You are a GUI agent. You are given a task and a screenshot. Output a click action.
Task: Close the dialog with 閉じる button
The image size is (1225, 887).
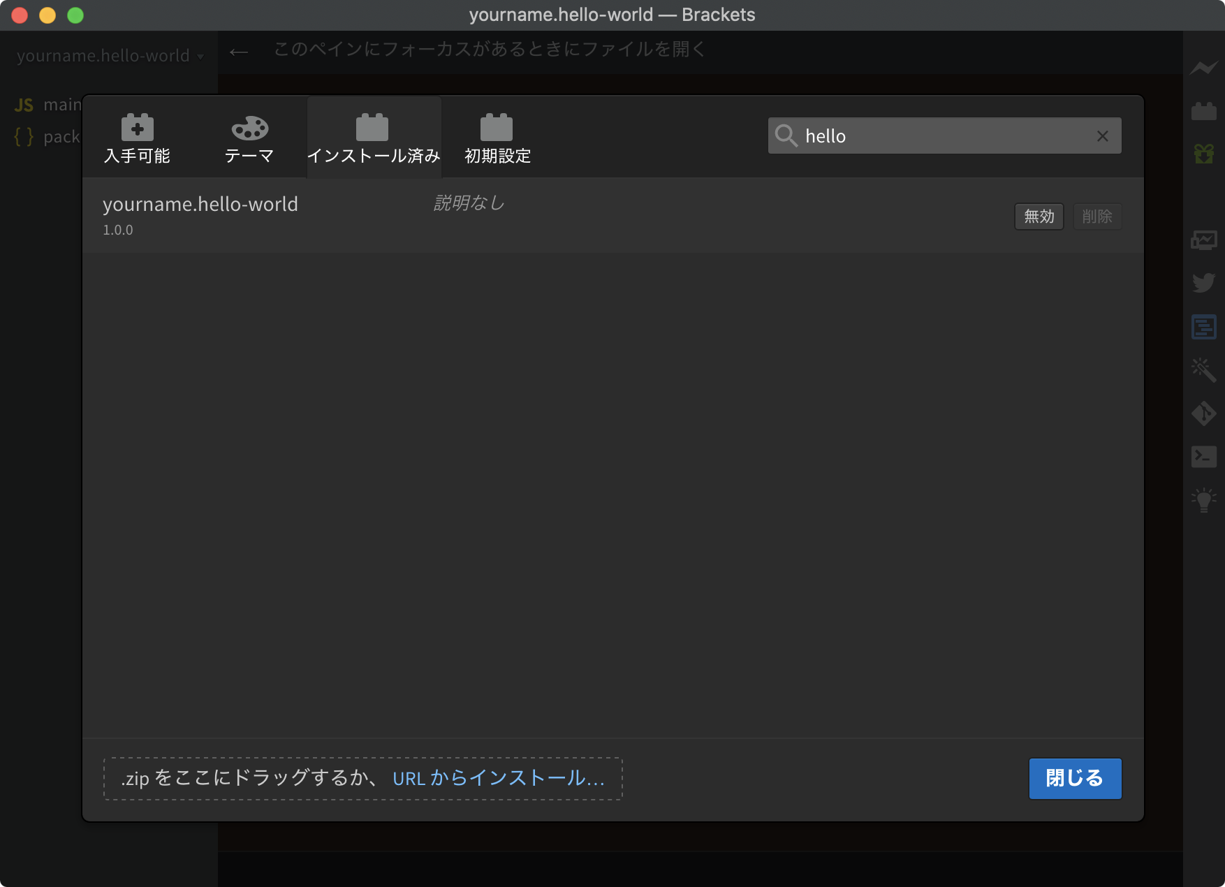click(x=1075, y=778)
